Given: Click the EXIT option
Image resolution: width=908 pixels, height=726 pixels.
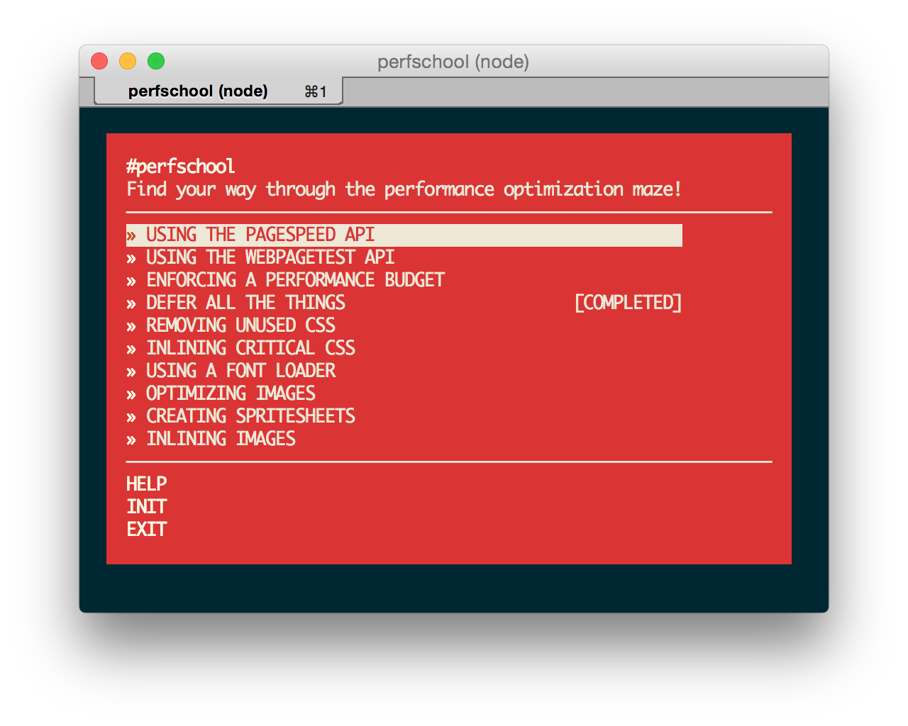Looking at the screenshot, I should tap(147, 530).
